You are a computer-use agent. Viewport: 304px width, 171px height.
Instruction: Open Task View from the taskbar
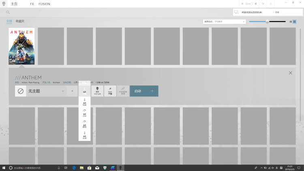point(66,168)
